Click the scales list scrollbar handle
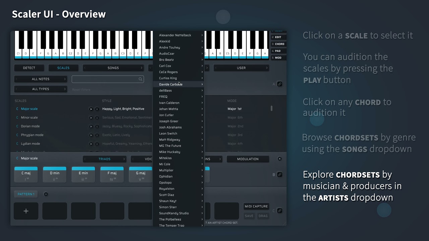The width and height of the screenshot is (429, 241). click(x=271, y=108)
